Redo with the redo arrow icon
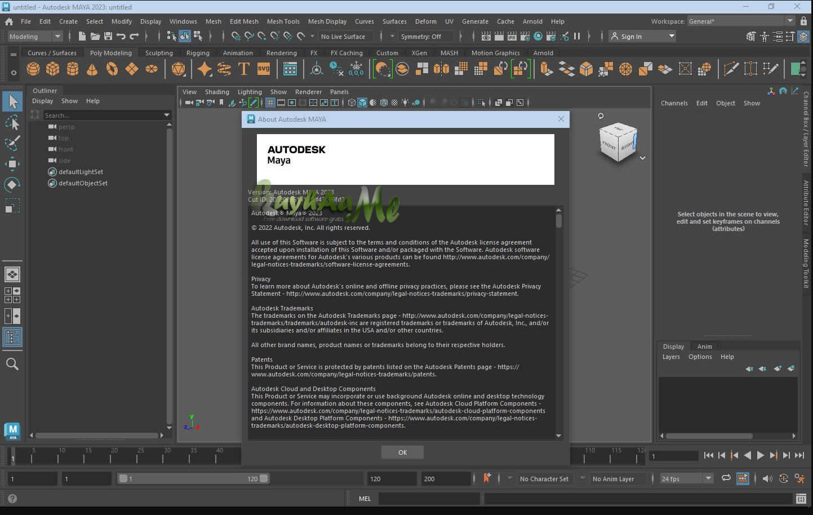Screen dimensions: 813x515 tap(134, 36)
